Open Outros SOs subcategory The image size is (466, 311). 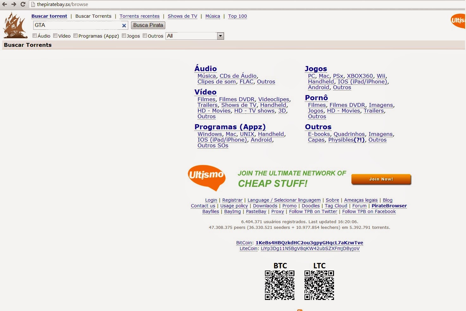[x=213, y=145]
